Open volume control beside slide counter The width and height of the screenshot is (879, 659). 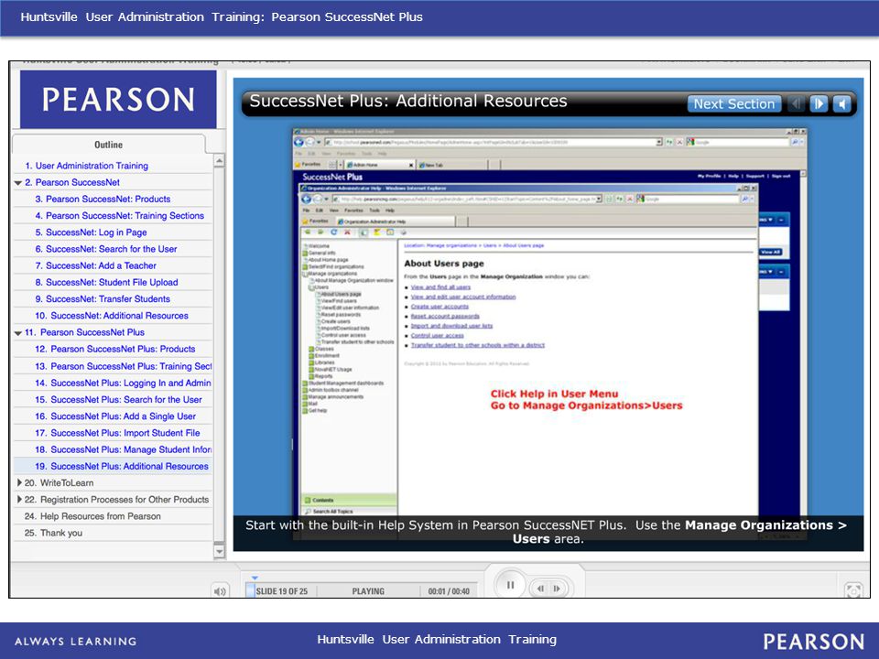[x=220, y=590]
